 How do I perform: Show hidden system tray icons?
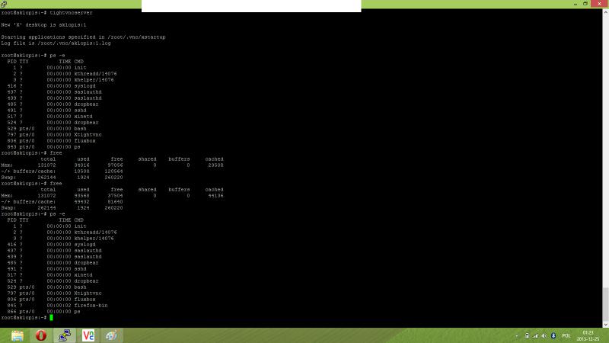click(517, 335)
